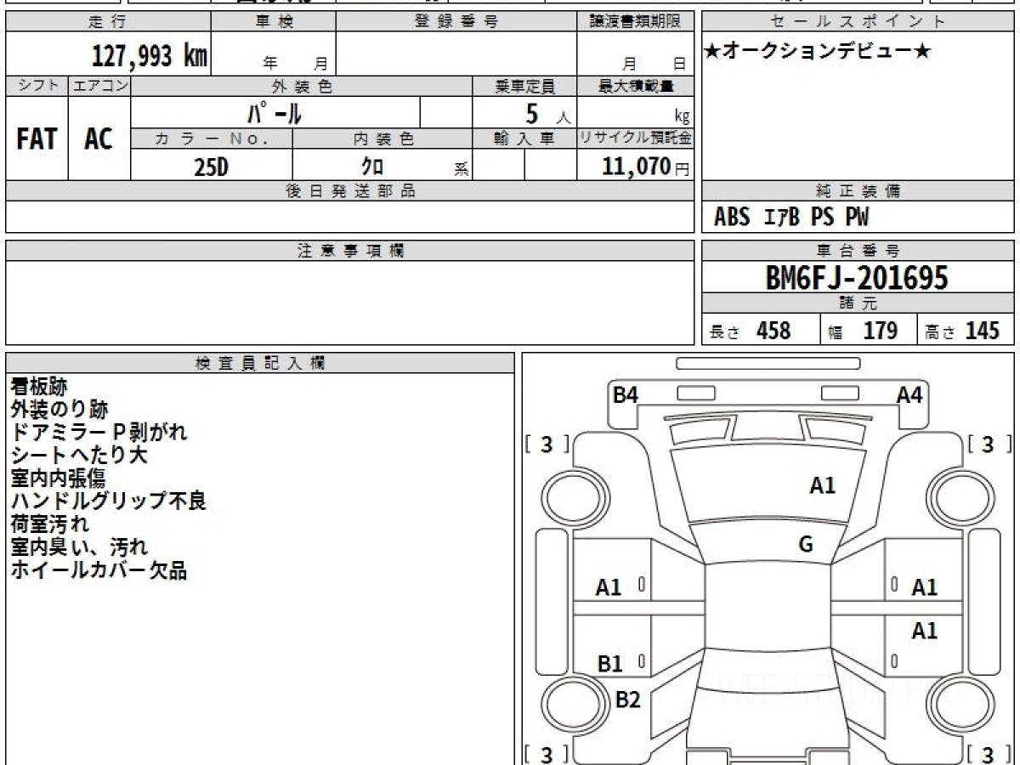Select the エアコン header cell
The height and width of the screenshot is (765, 1020).
coord(99,86)
